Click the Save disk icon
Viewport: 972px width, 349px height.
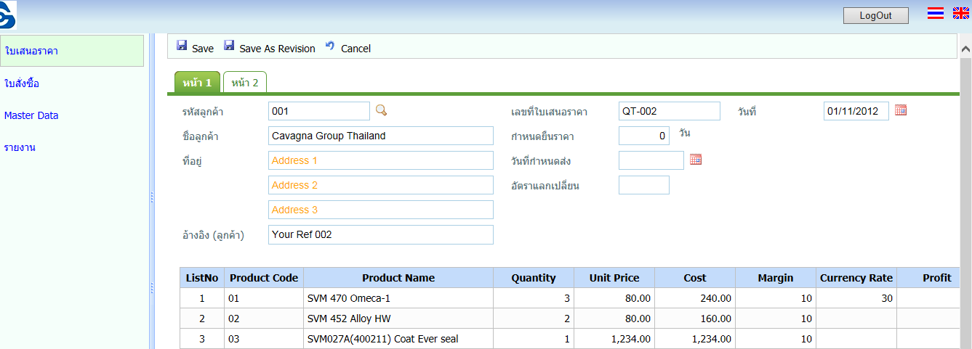tap(182, 46)
